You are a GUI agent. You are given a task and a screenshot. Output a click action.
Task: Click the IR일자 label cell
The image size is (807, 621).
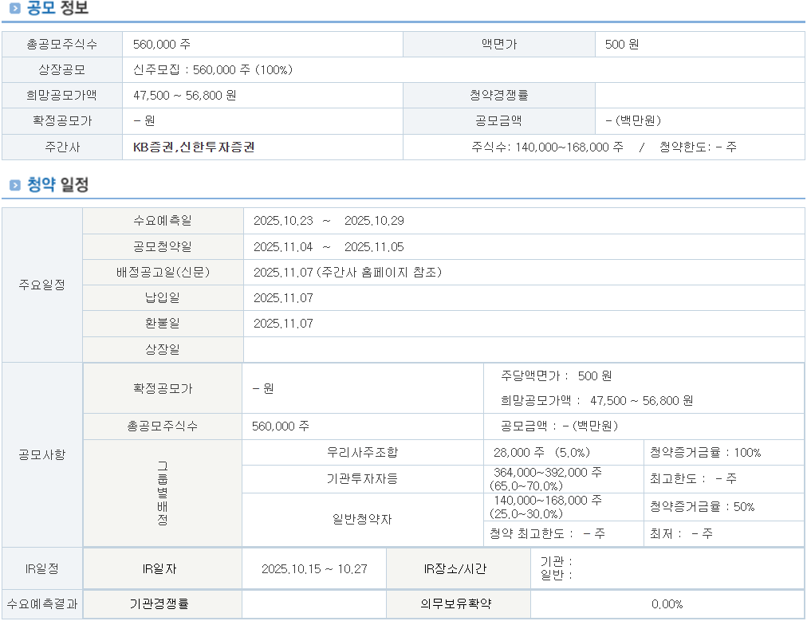click(x=163, y=569)
